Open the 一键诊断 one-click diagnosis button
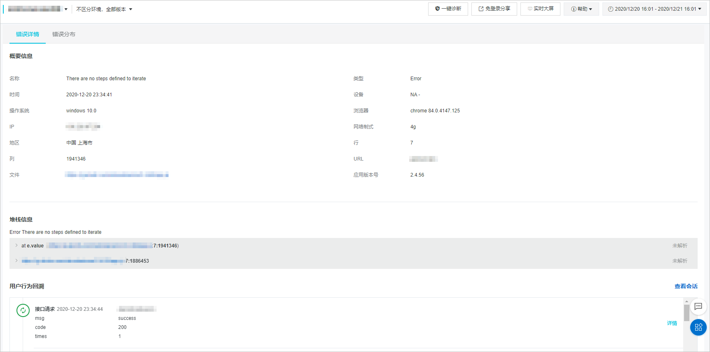 (448, 9)
